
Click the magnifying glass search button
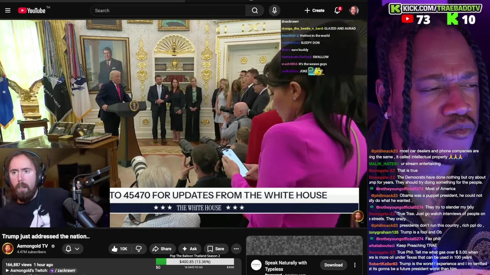(x=255, y=10)
